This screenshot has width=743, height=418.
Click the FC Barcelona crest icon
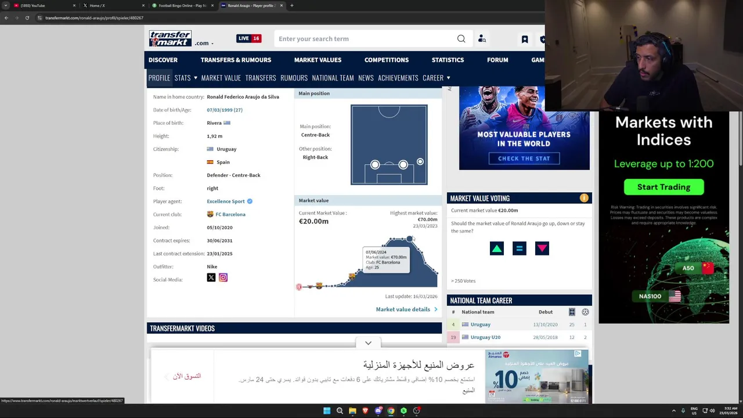click(210, 214)
